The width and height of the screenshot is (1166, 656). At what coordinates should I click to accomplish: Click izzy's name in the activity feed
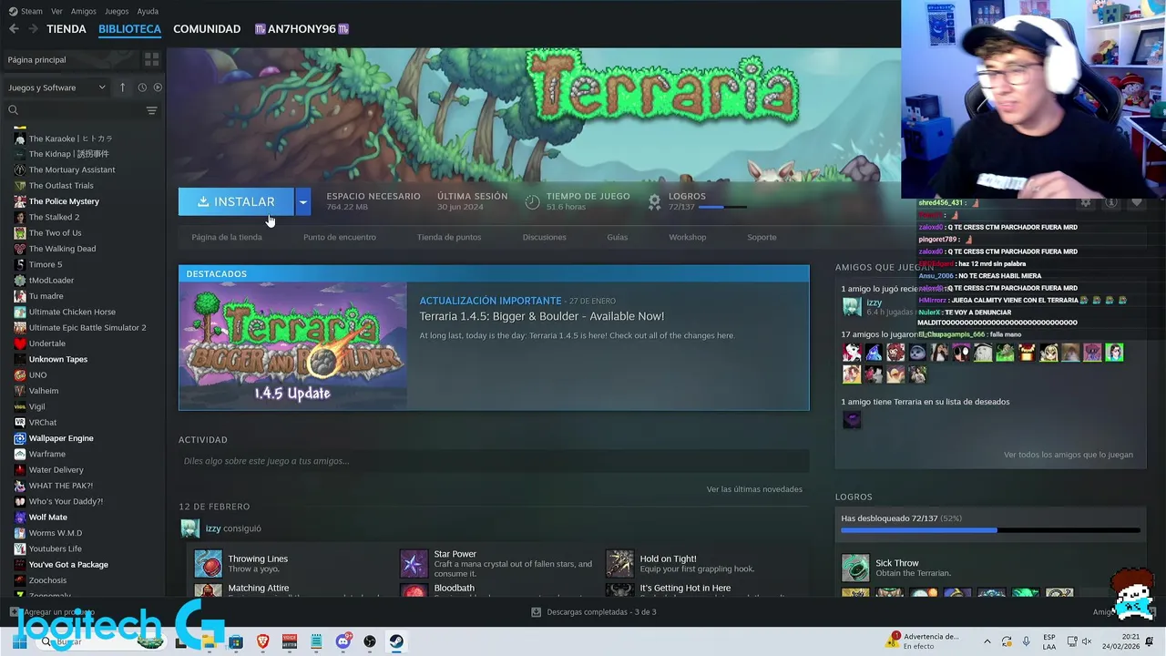(x=213, y=528)
